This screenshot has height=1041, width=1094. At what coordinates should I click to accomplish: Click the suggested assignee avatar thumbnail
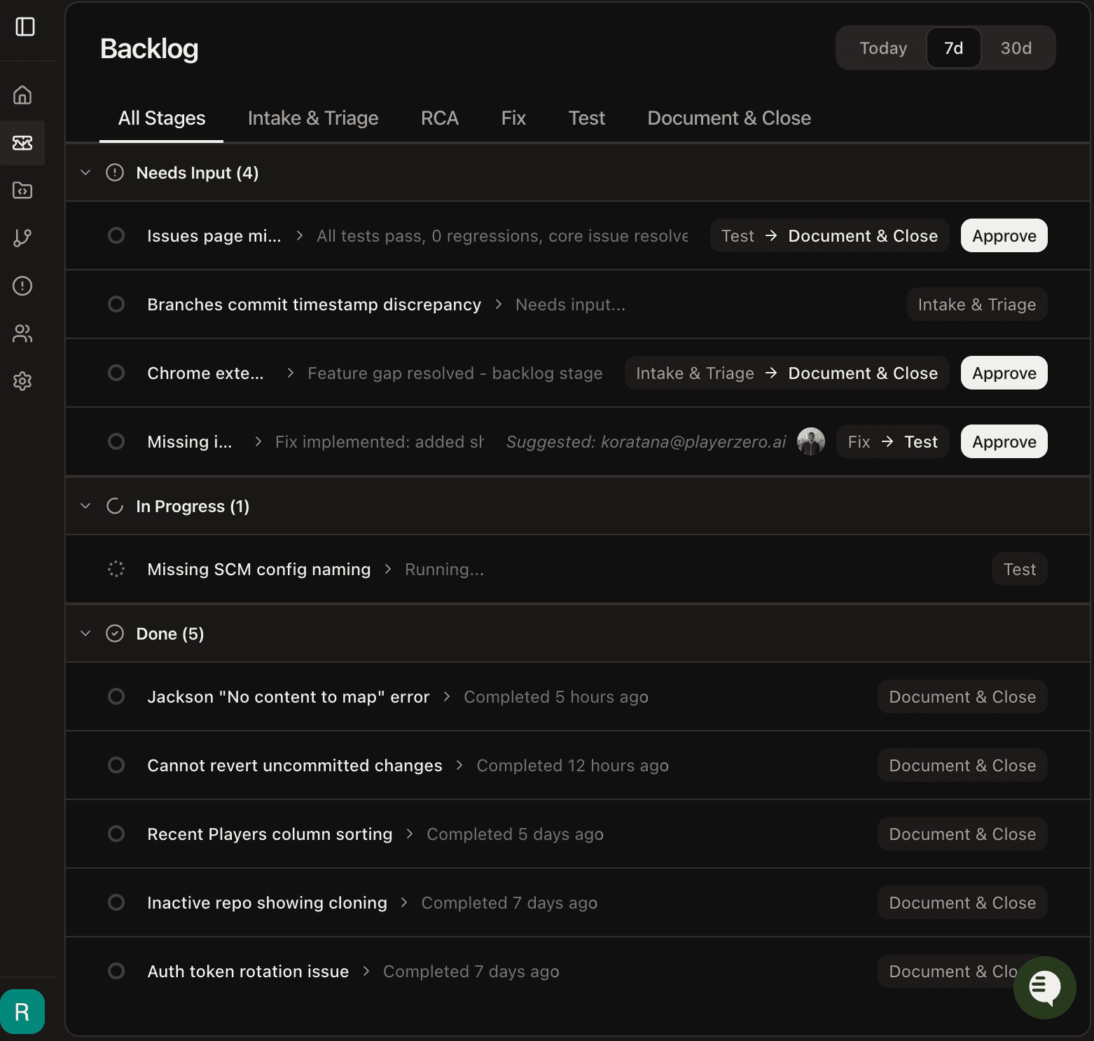(810, 441)
